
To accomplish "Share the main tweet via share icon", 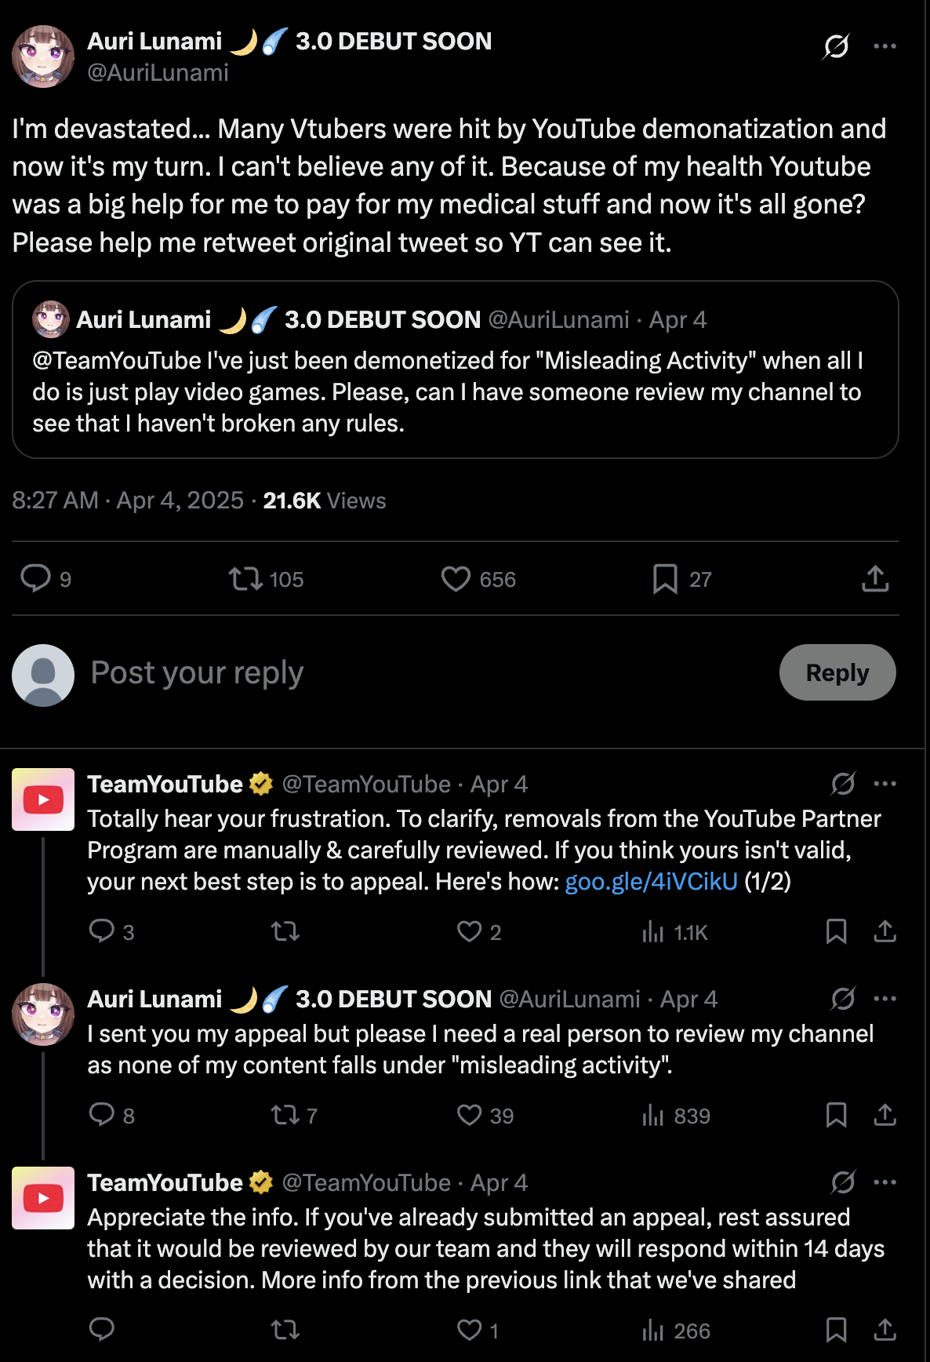I will [875, 579].
